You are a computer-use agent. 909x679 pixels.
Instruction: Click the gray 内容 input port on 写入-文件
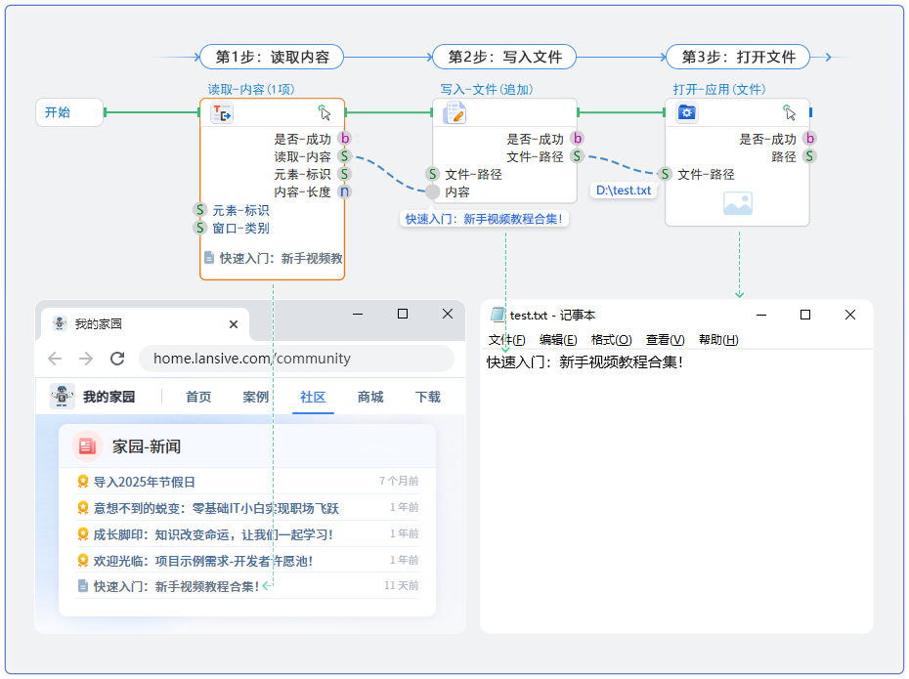[433, 192]
